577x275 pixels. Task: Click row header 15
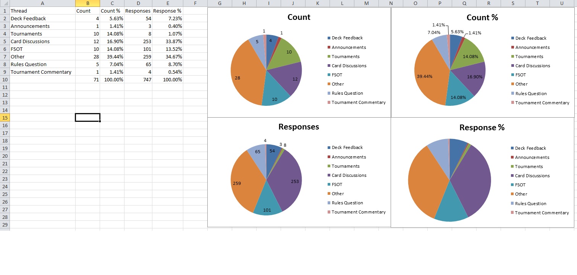5,118
